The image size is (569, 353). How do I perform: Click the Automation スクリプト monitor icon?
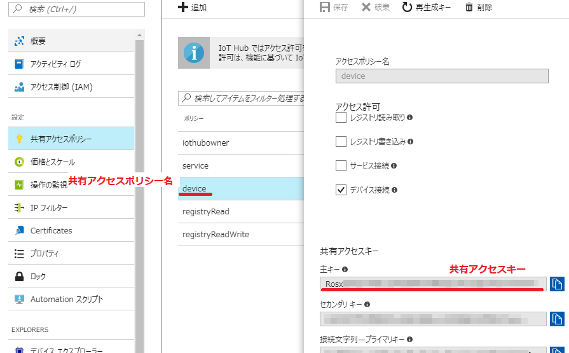coord(19,299)
